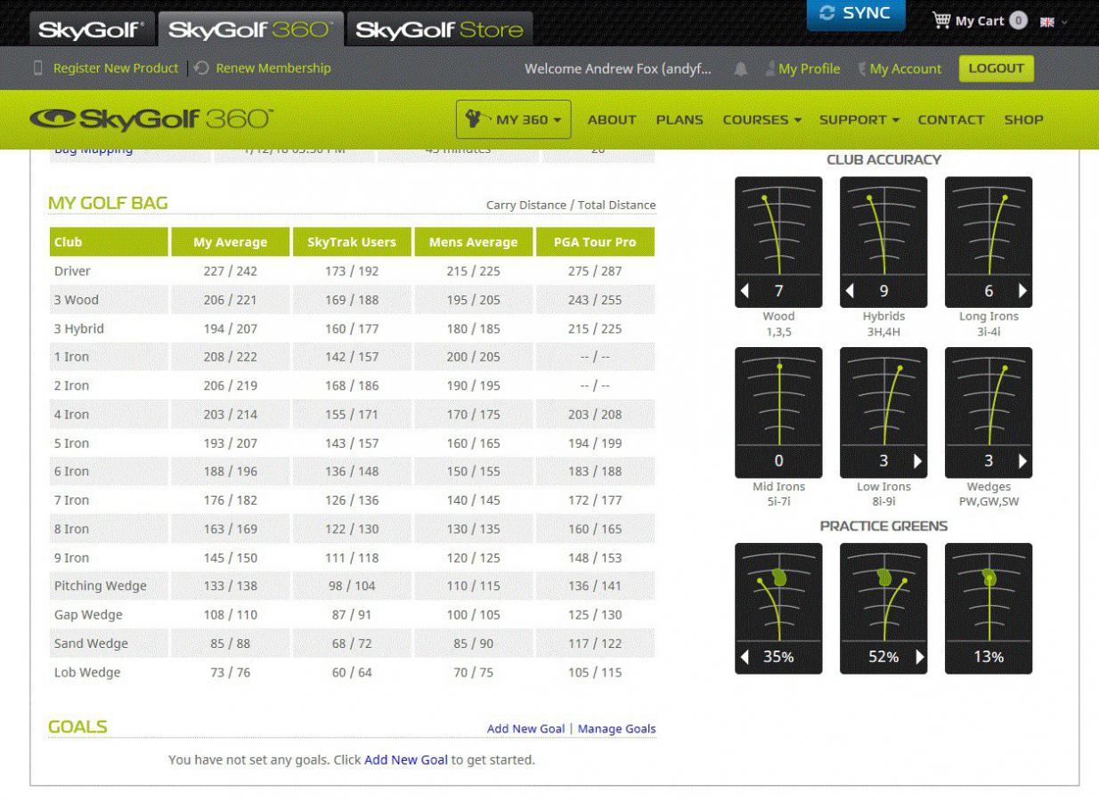This screenshot has height=801, width=1099.
Task: Click the My Account icon
Action: point(862,69)
